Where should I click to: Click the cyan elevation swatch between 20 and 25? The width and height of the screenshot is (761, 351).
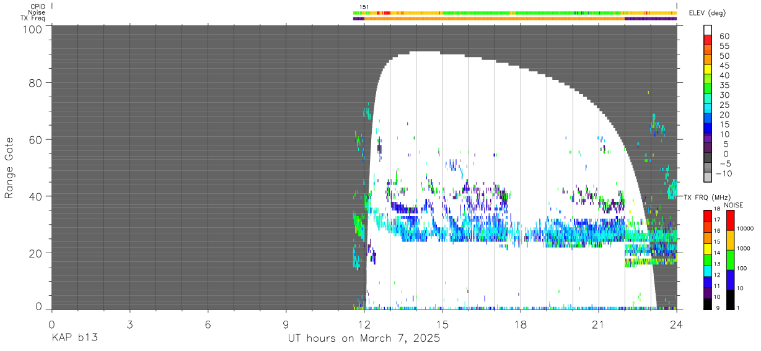[x=709, y=109]
